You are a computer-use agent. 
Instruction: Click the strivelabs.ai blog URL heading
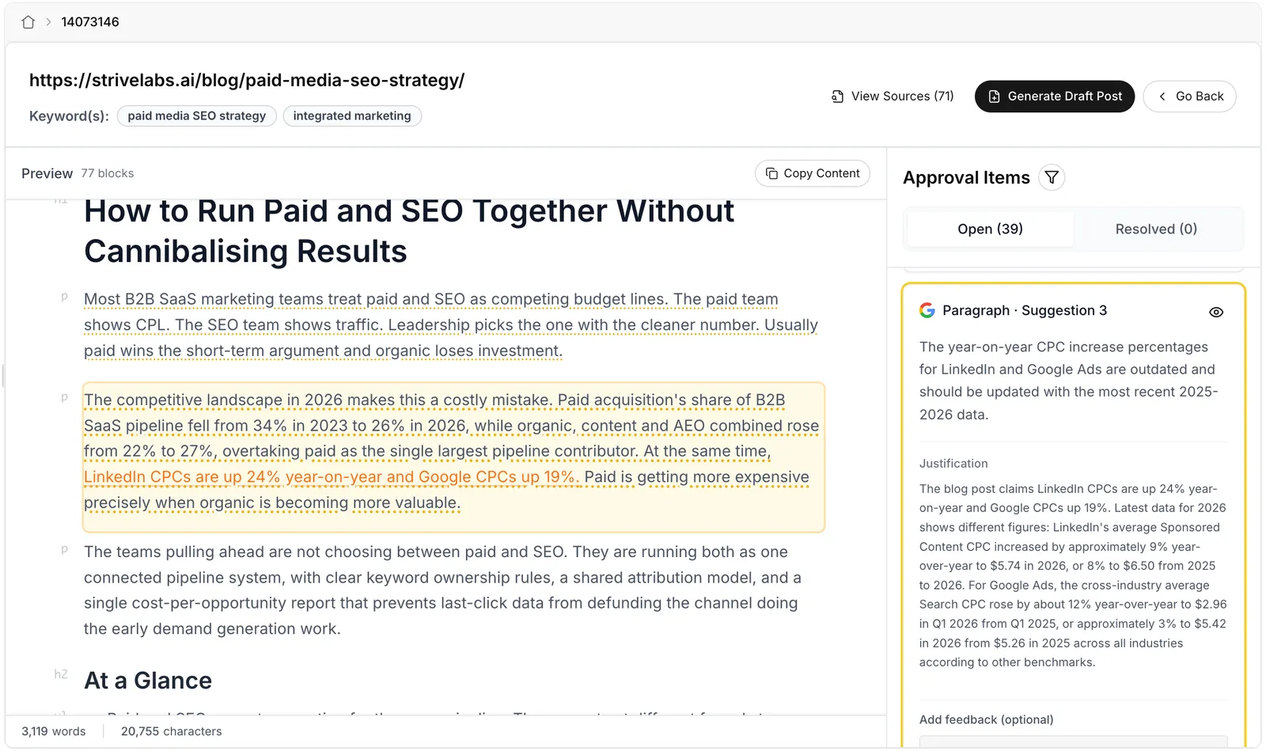point(247,81)
